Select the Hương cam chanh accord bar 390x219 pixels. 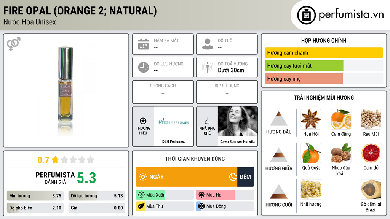(x=324, y=52)
